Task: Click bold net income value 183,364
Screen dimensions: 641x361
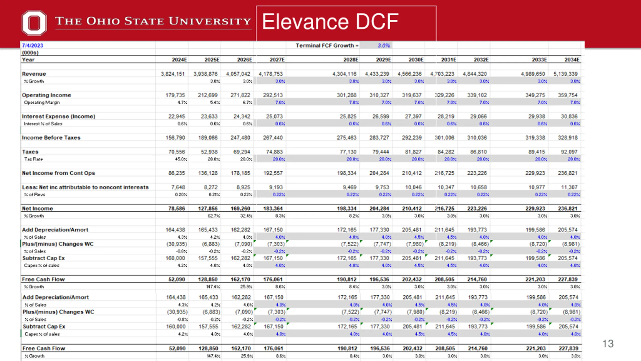Action: coord(273,209)
